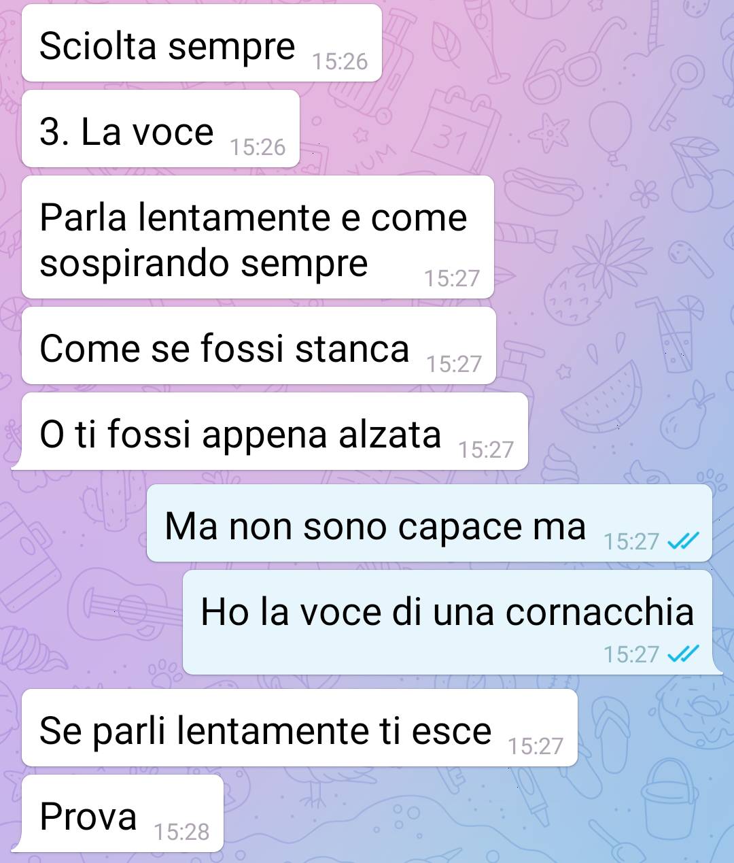Click the 15:27 time on 'O ti fossi appena alzata'
734x863 pixels.
coord(486,450)
